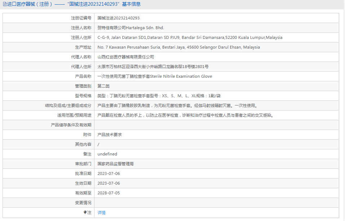
Task: Select the expiry date 2028-07-05
Action: click(x=109, y=193)
